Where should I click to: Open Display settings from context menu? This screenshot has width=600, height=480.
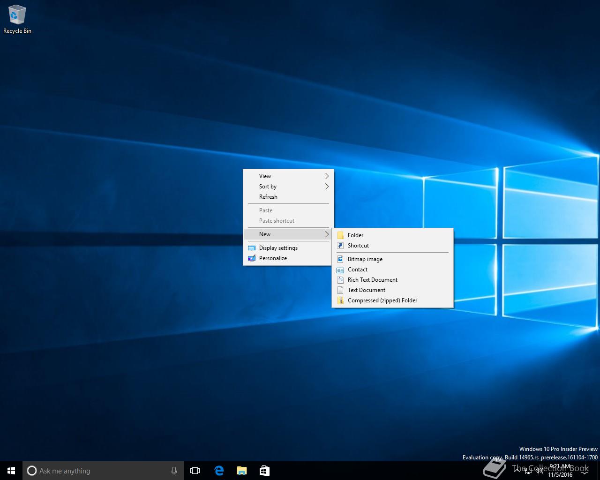click(288, 248)
